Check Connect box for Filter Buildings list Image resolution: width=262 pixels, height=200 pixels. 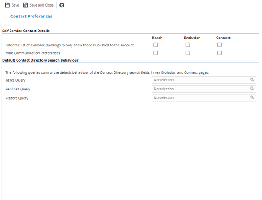click(x=220, y=45)
